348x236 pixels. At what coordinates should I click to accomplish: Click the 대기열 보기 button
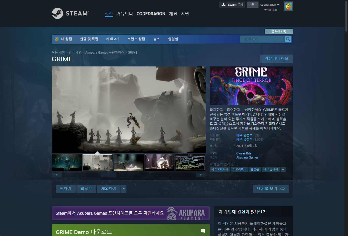(x=271, y=189)
